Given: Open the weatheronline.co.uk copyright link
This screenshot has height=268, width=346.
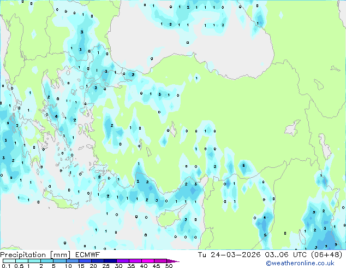Looking at the screenshot, I should point(300,263).
